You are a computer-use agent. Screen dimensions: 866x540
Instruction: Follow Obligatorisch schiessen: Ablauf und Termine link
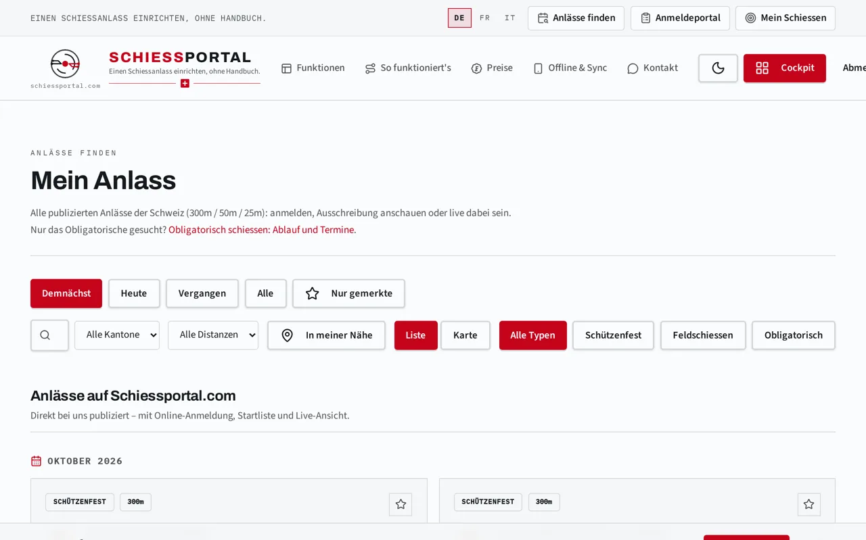coord(261,230)
